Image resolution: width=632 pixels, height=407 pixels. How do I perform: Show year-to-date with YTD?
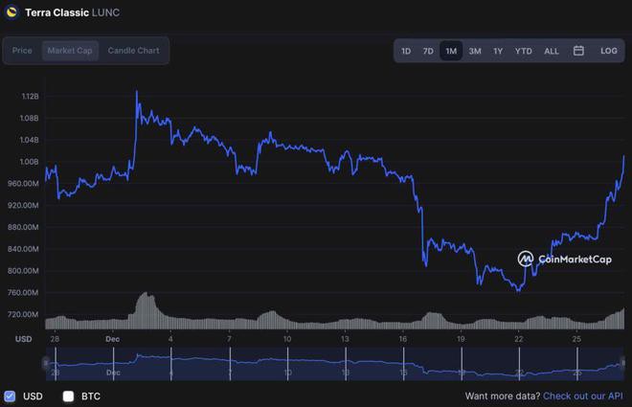pos(523,51)
